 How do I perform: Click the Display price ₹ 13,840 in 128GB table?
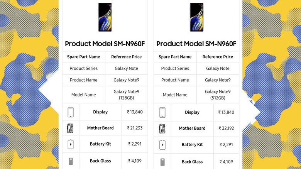click(135, 112)
